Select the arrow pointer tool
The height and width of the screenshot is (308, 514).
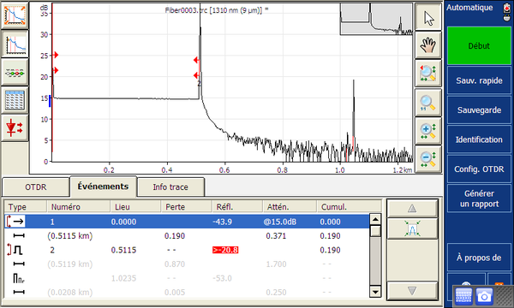(428, 17)
